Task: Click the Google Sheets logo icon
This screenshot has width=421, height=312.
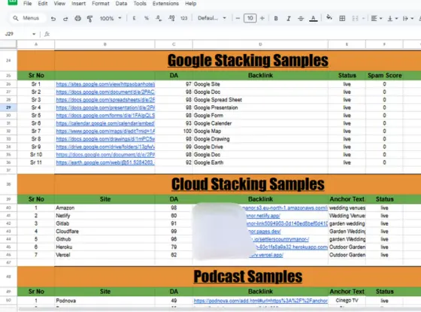Action: click(x=12, y=3)
